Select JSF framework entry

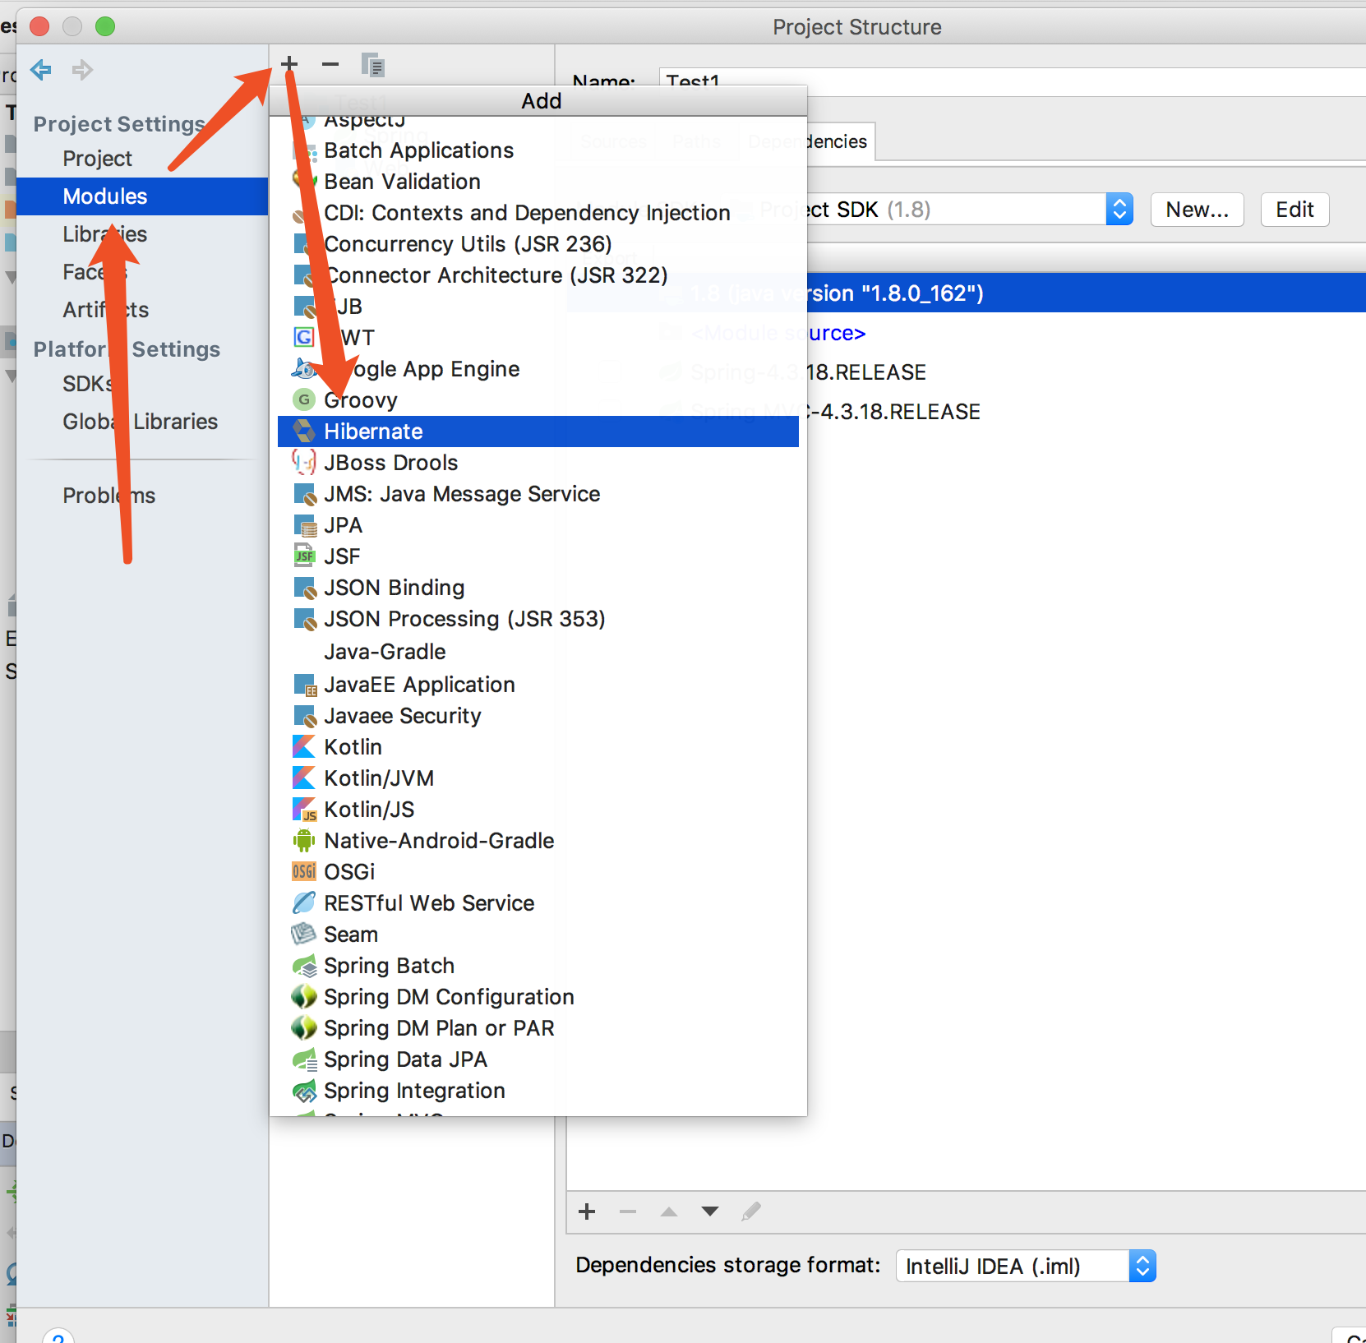pos(538,556)
